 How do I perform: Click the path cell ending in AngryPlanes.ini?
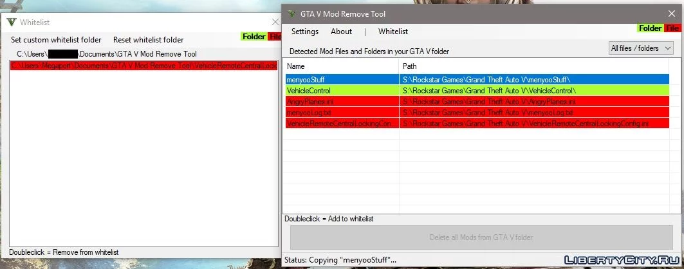coord(534,102)
